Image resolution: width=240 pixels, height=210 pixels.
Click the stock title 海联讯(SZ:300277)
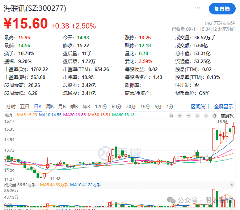pos(35,8)
